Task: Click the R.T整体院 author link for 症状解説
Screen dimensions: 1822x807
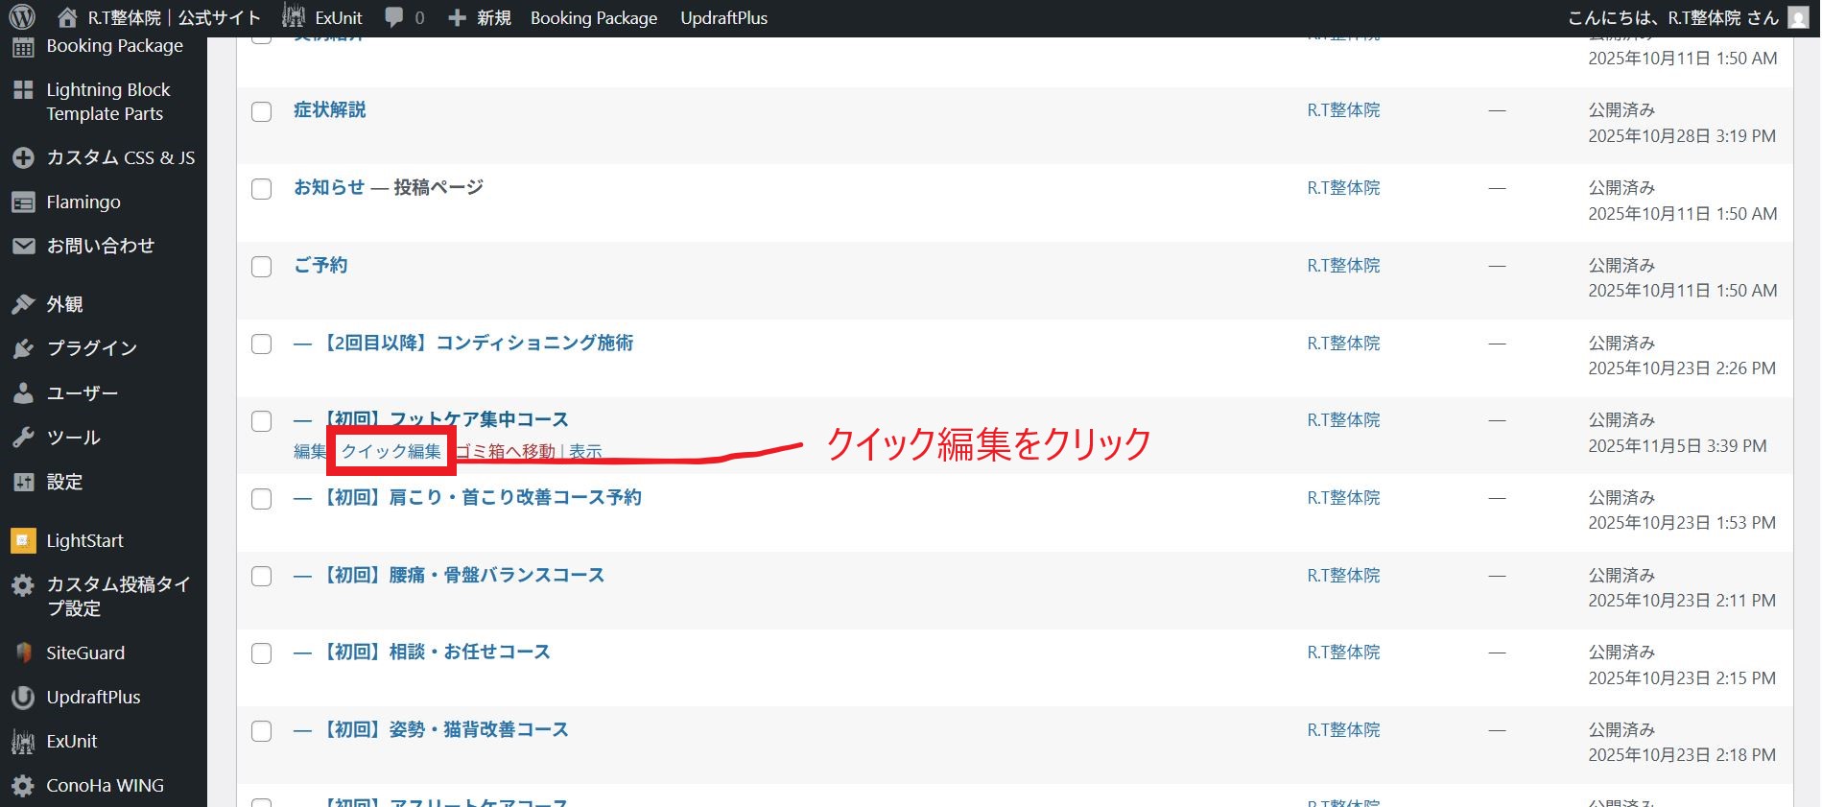Action: pyautogui.click(x=1342, y=110)
